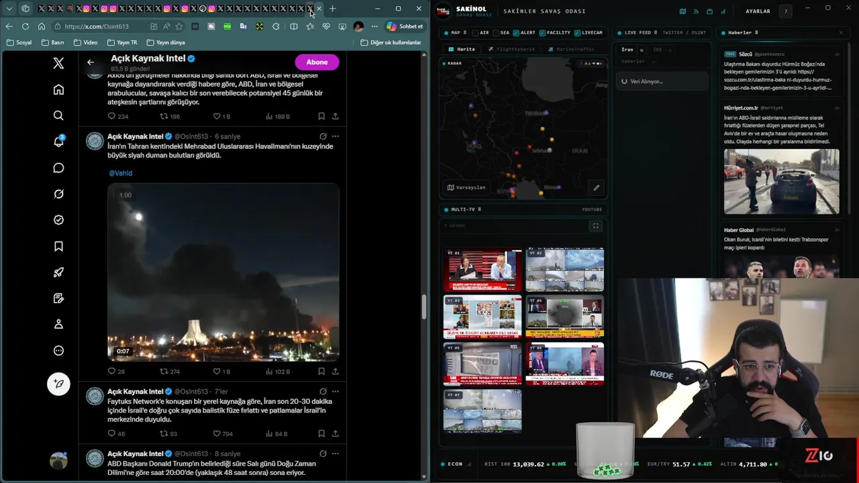Screen dimensions: 859x483
Task: Open X bookmarks icon in sidebar
Action: (58, 246)
